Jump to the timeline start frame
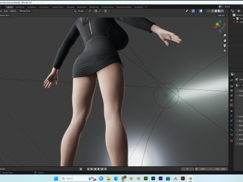 88,169
